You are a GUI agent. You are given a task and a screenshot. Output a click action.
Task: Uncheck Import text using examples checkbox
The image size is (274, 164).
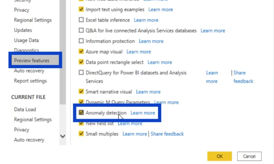pyautogui.click(x=81, y=9)
